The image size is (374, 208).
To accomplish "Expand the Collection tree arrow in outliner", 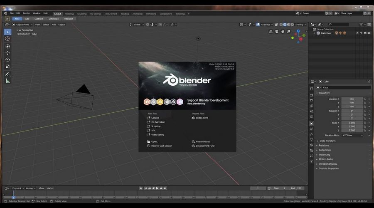I will [315, 33].
